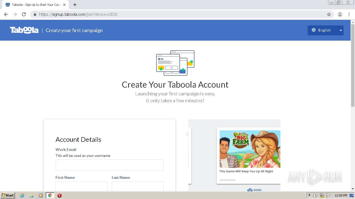The height and width of the screenshot is (199, 355).
Task: Bookmark this page with the star icon
Action: [329, 14]
